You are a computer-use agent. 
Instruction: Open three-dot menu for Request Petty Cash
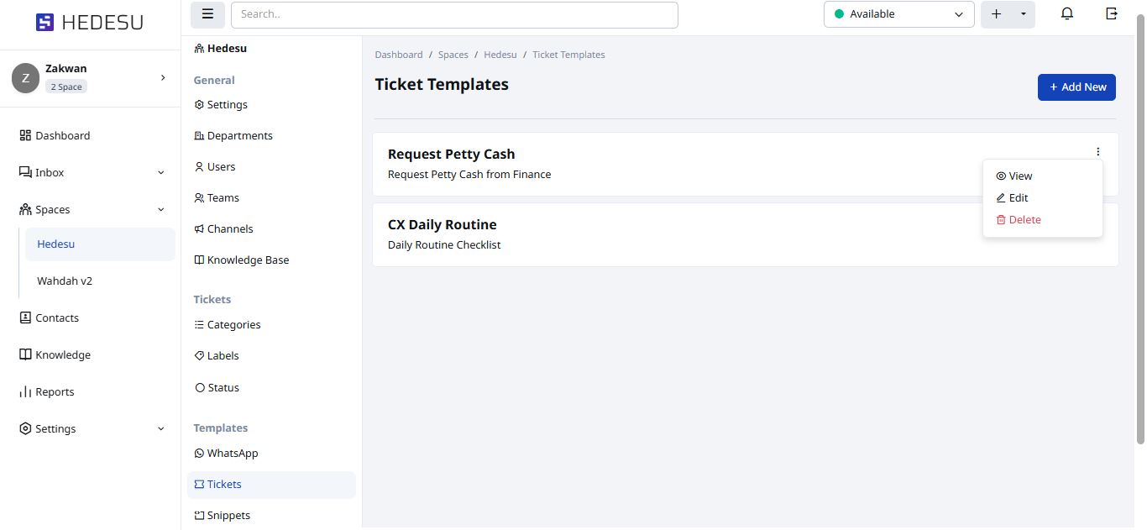(1097, 152)
